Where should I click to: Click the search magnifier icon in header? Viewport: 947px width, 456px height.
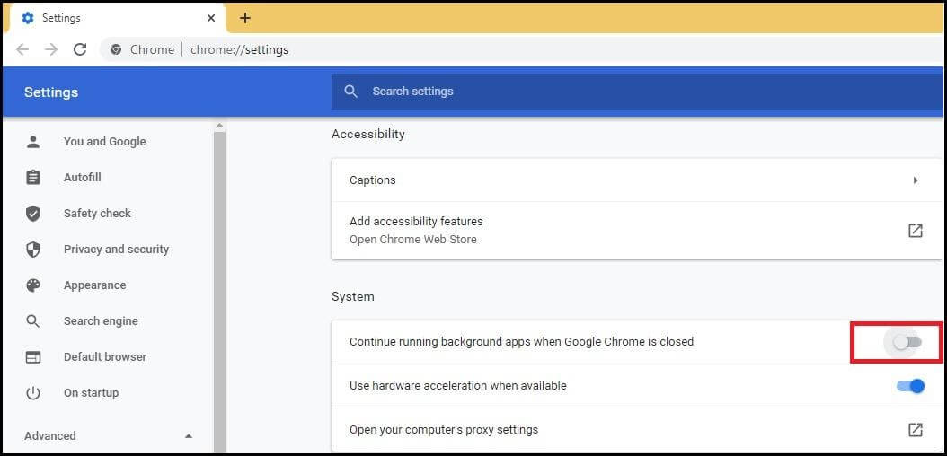[x=351, y=91]
